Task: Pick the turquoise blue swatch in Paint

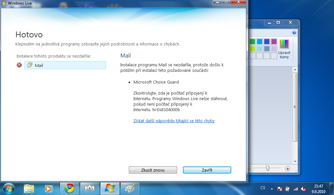Action: (x=259, y=42)
